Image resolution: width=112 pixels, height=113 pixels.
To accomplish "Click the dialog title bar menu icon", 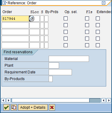I will tap(5, 3).
